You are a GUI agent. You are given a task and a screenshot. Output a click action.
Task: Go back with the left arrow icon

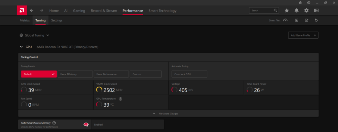pos(32,11)
